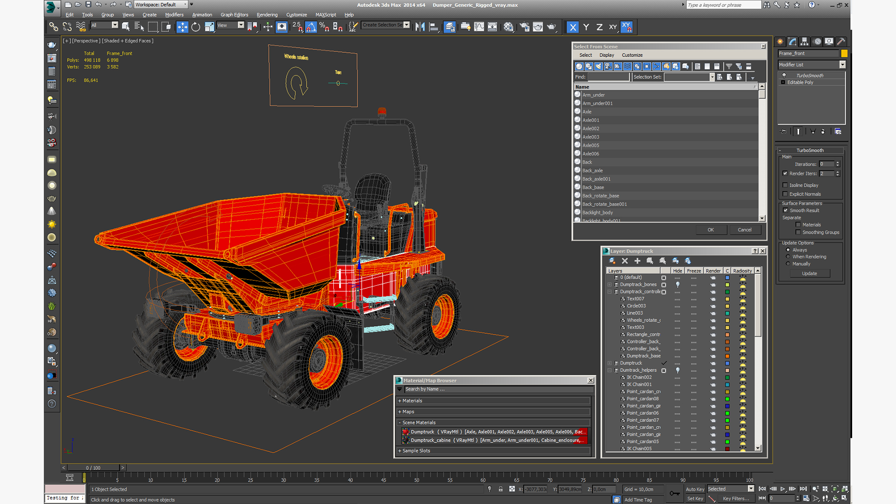Click the Set Key button
Viewport: 896px width, 504px height.
click(x=695, y=498)
